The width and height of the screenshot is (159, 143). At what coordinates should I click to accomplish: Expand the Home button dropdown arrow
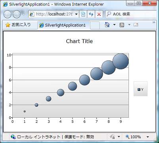(114, 25)
